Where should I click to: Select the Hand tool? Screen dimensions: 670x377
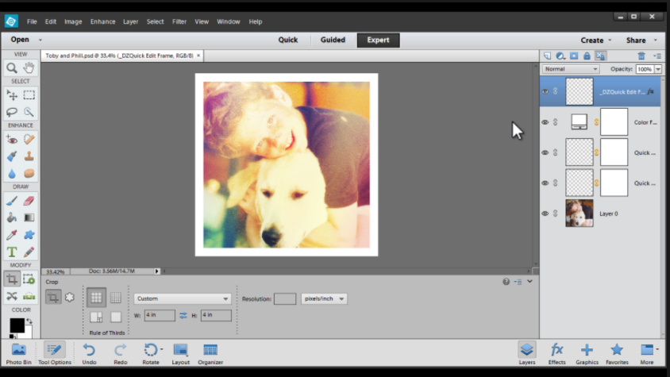click(29, 68)
